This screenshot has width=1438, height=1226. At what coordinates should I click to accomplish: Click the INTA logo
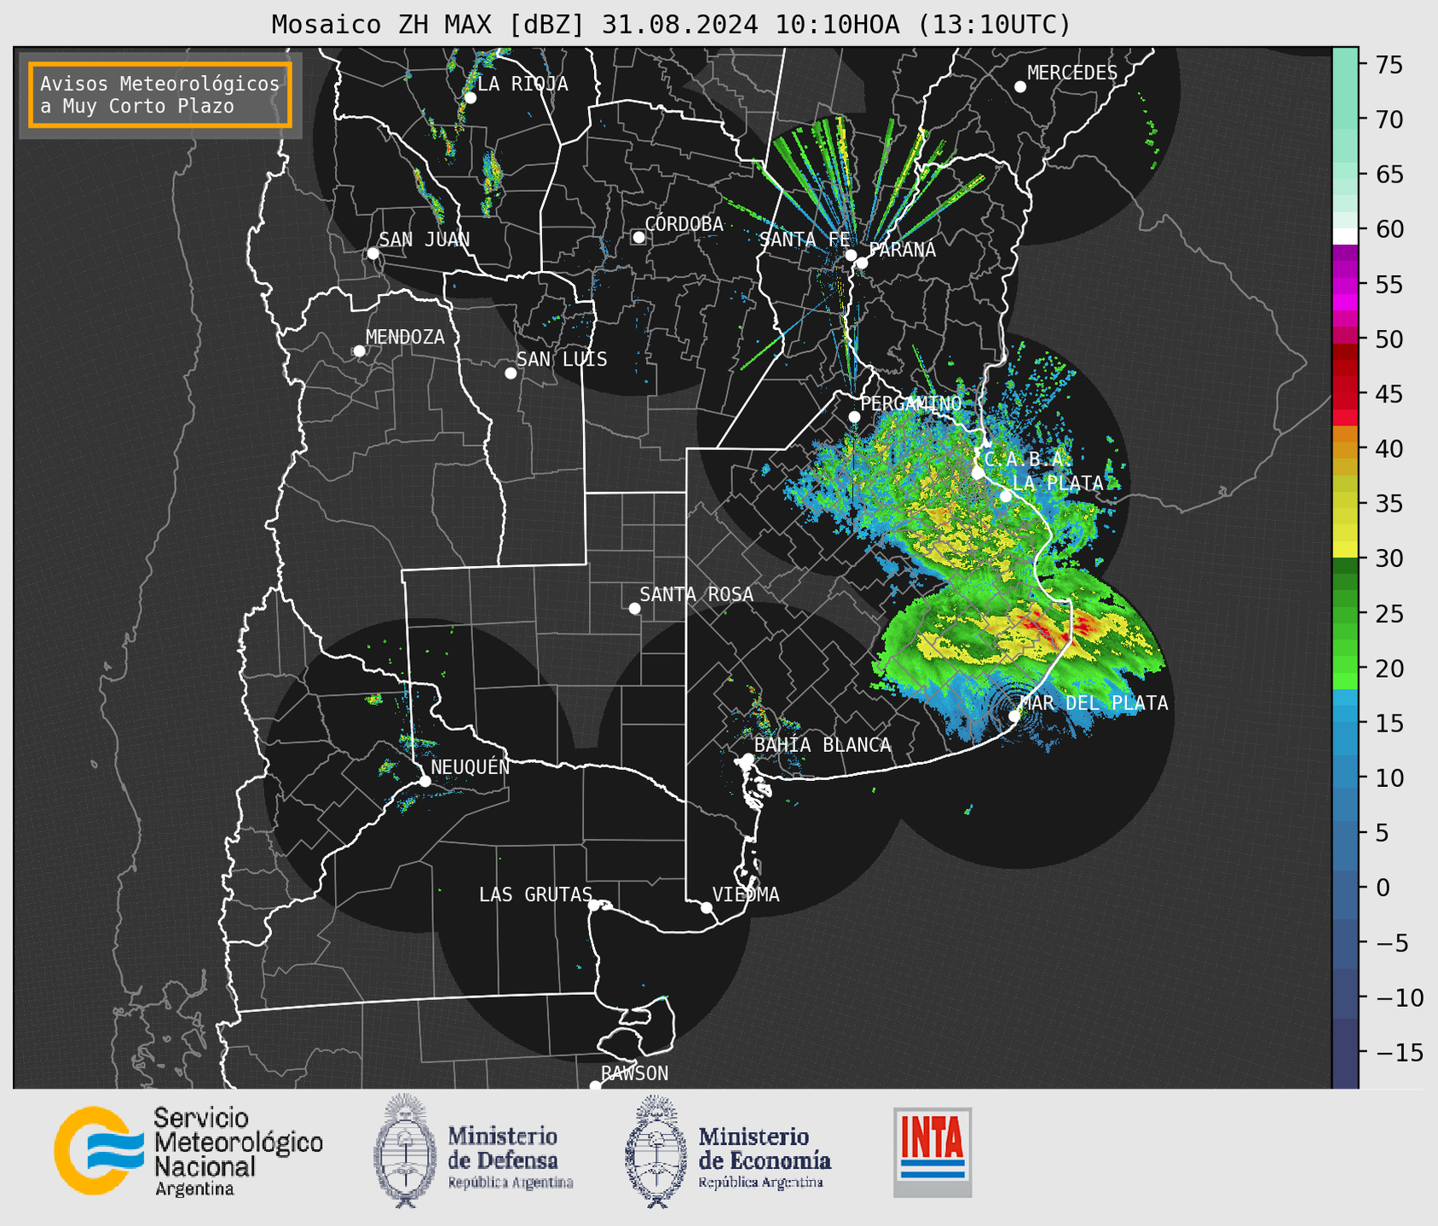pos(933,1152)
